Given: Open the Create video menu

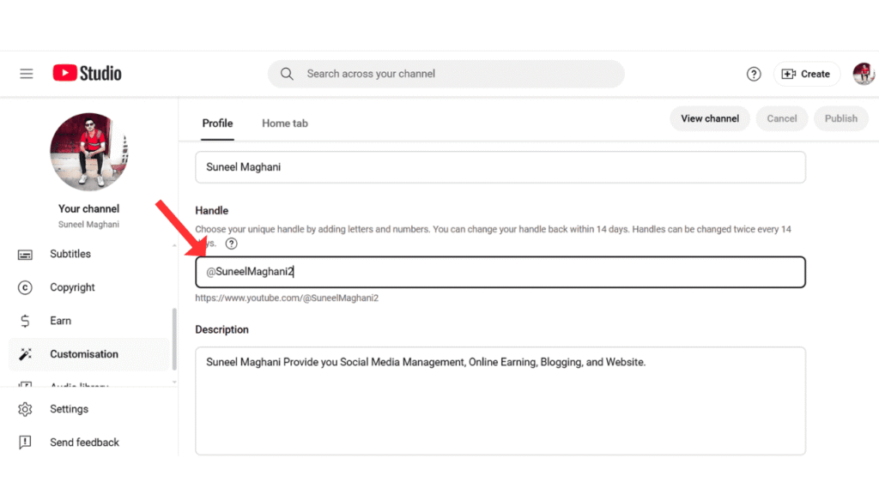Looking at the screenshot, I should pos(806,75).
